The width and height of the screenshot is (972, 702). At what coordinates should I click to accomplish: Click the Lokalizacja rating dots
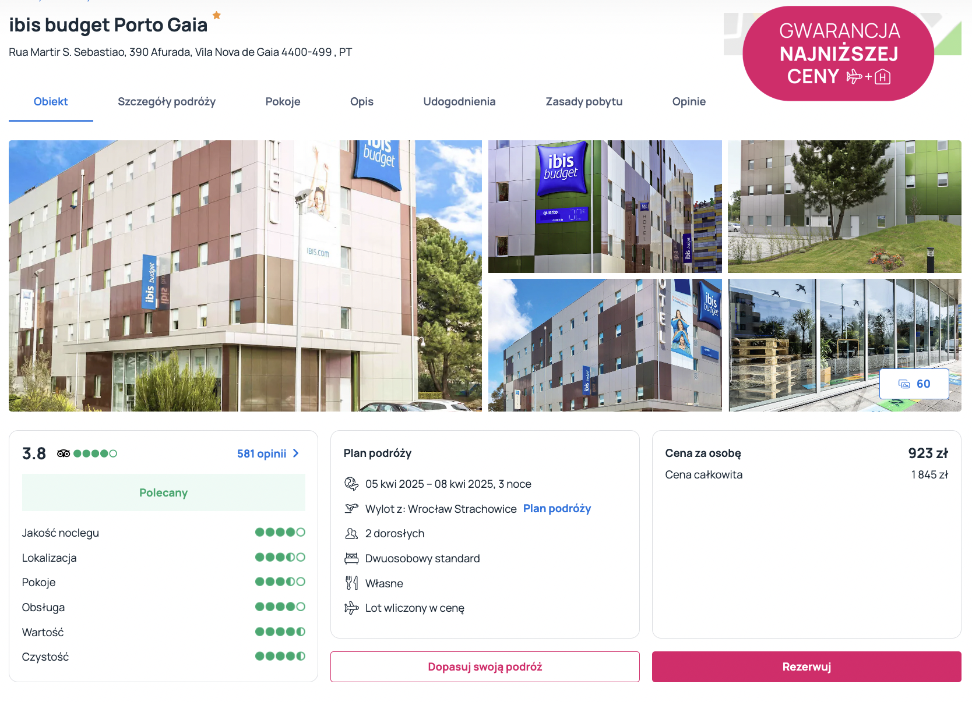280,557
